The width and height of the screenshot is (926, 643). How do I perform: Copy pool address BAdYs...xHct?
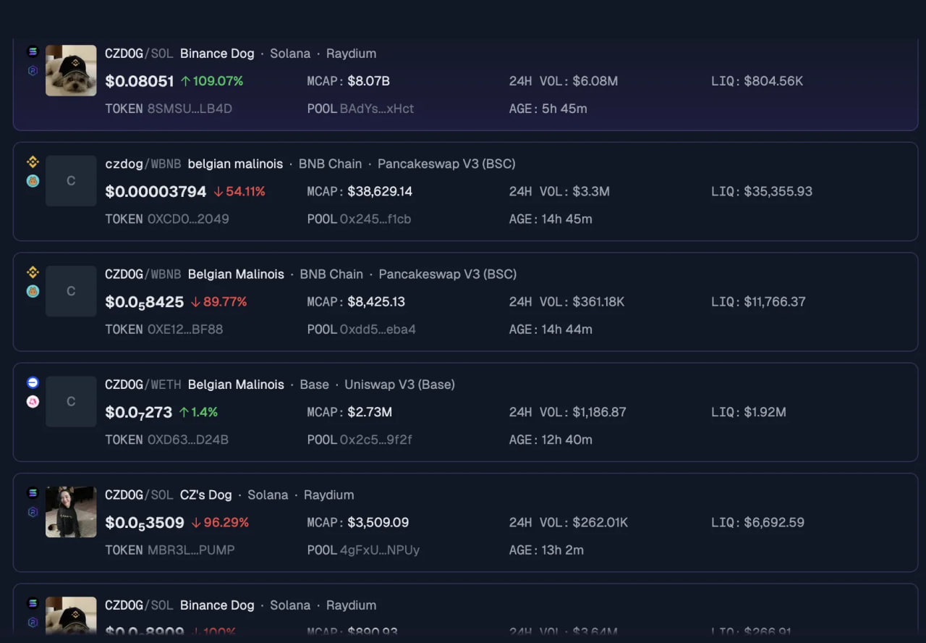pos(377,109)
